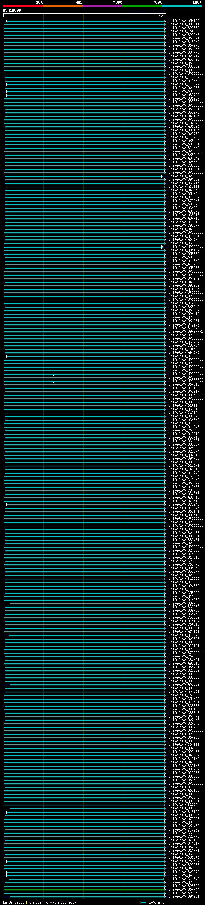Select hit label UniRef100_A3UHT5
The height and width of the screenshot is (905, 205).
[x=184, y=498]
